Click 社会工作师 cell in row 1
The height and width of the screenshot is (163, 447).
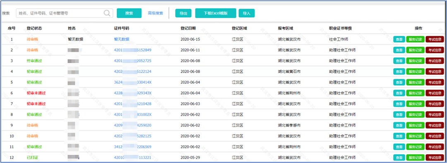click(x=339, y=39)
